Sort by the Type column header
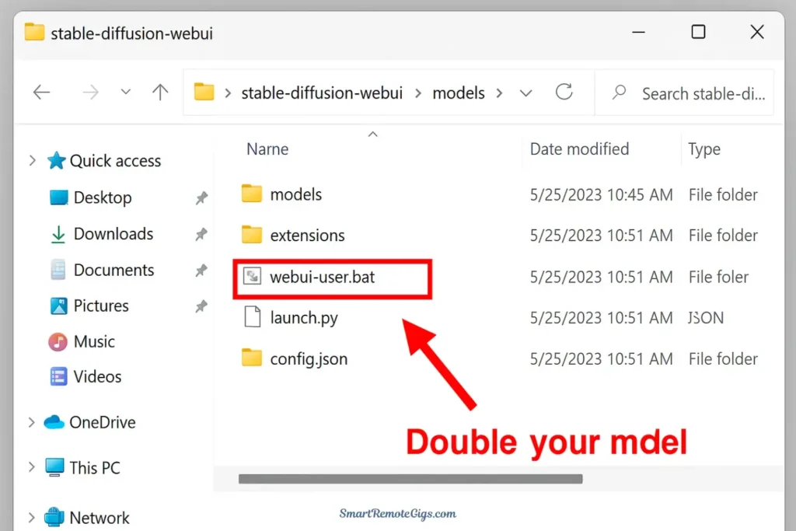This screenshot has height=531, width=796. click(704, 149)
